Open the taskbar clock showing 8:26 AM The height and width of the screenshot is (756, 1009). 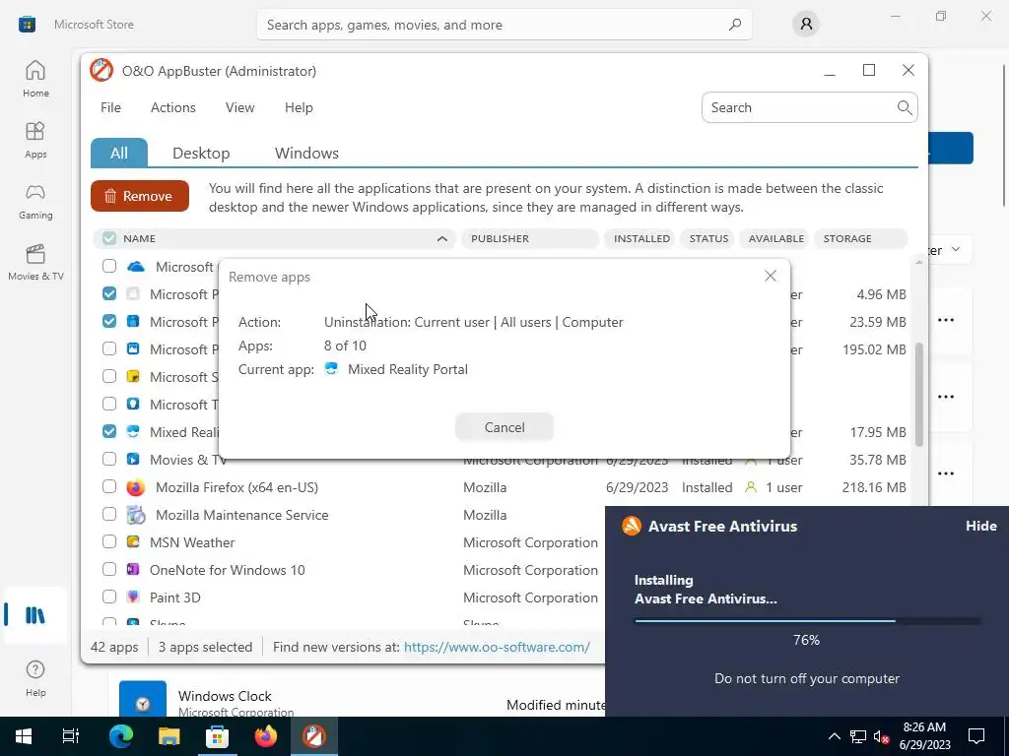coord(924,736)
